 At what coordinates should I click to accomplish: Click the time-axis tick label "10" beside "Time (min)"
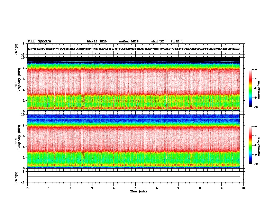243,188
